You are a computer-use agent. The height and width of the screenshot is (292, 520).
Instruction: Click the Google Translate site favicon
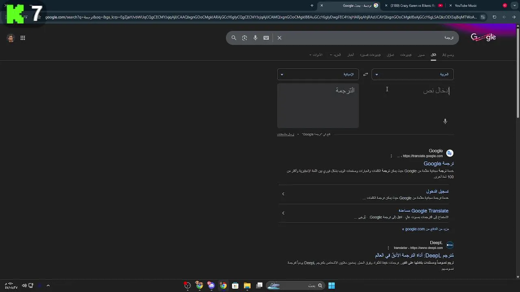450,153
